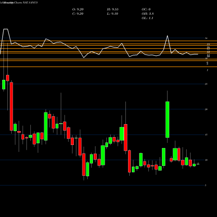Select the 20 label in the candlestick panel
Viewport: 217px width, 217px height.
click(206, 109)
